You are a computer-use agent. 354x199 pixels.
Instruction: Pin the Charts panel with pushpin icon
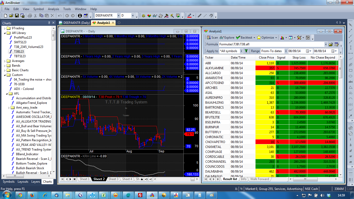[x=49, y=23]
